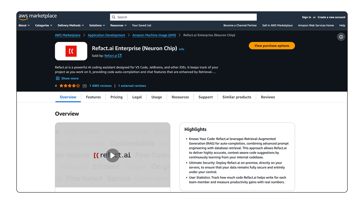Click Sign in link

(x=307, y=17)
